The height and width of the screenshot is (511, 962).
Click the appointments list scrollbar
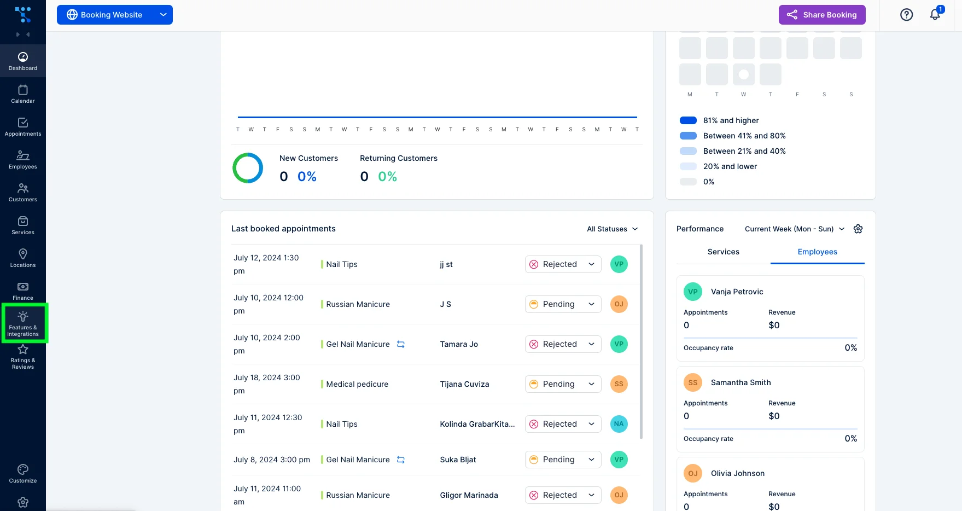[x=641, y=341]
